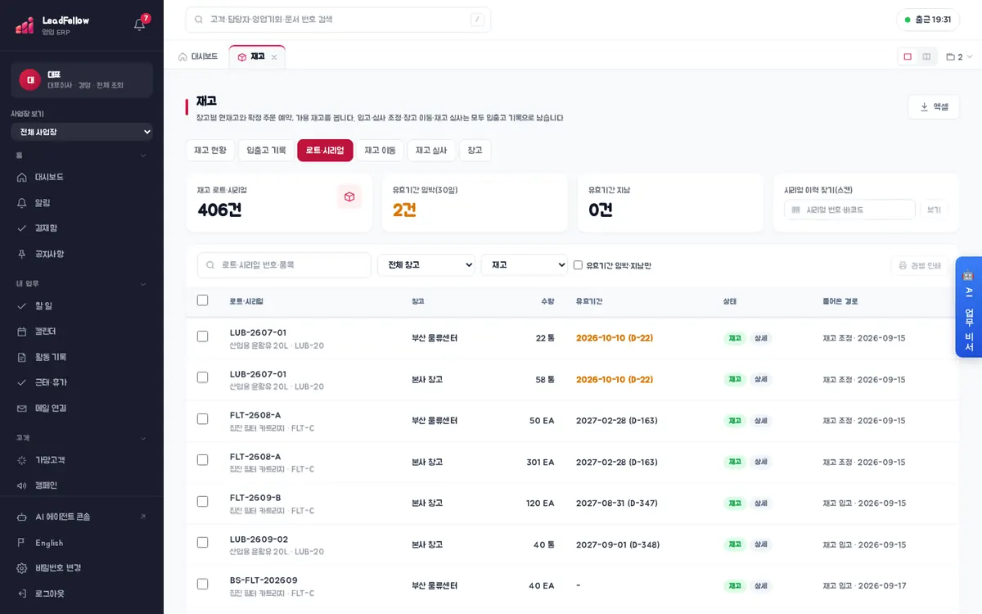Click the 대표 user avatar
Screen dimensions: 982x614
pos(30,79)
